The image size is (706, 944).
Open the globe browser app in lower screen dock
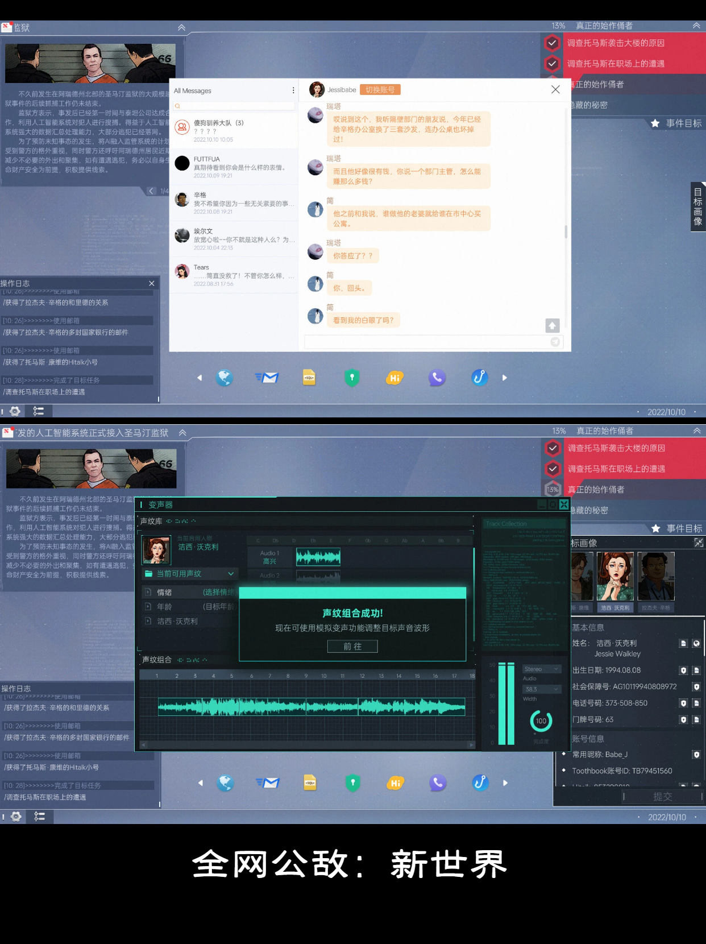coord(226,783)
